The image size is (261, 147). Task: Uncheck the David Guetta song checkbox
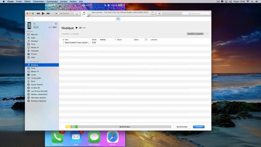pyautogui.click(x=63, y=42)
